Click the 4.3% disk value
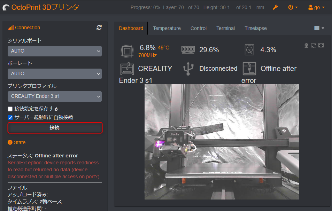 pos(268,50)
